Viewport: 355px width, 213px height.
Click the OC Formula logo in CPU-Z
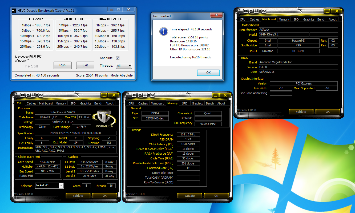click(x=104, y=119)
